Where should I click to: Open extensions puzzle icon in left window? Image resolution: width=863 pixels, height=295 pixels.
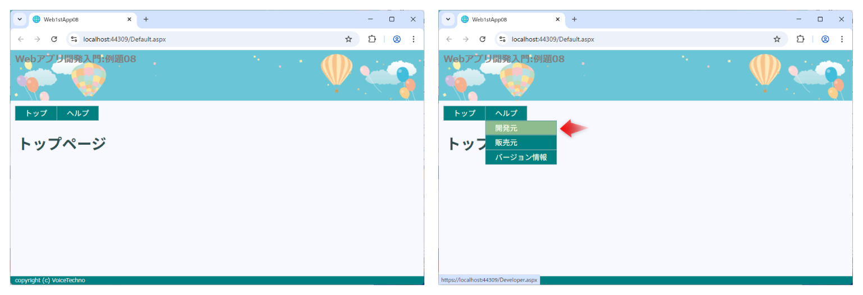coord(372,39)
